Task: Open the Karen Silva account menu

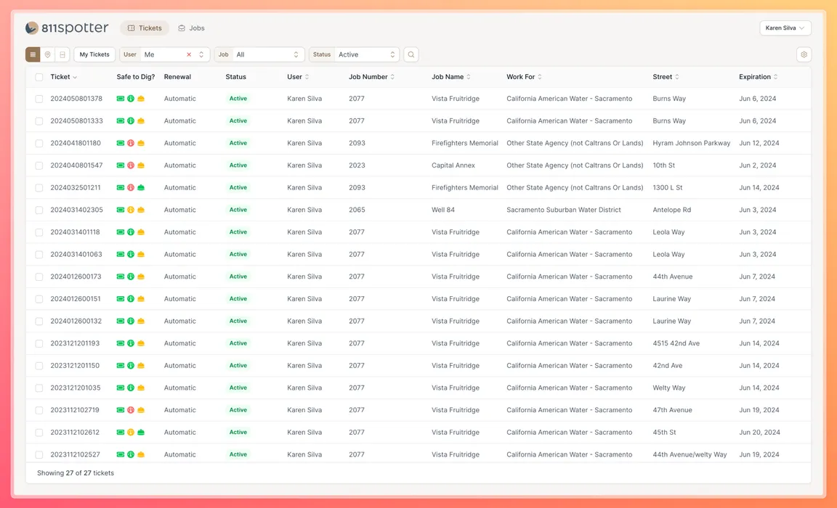Action: [785, 28]
